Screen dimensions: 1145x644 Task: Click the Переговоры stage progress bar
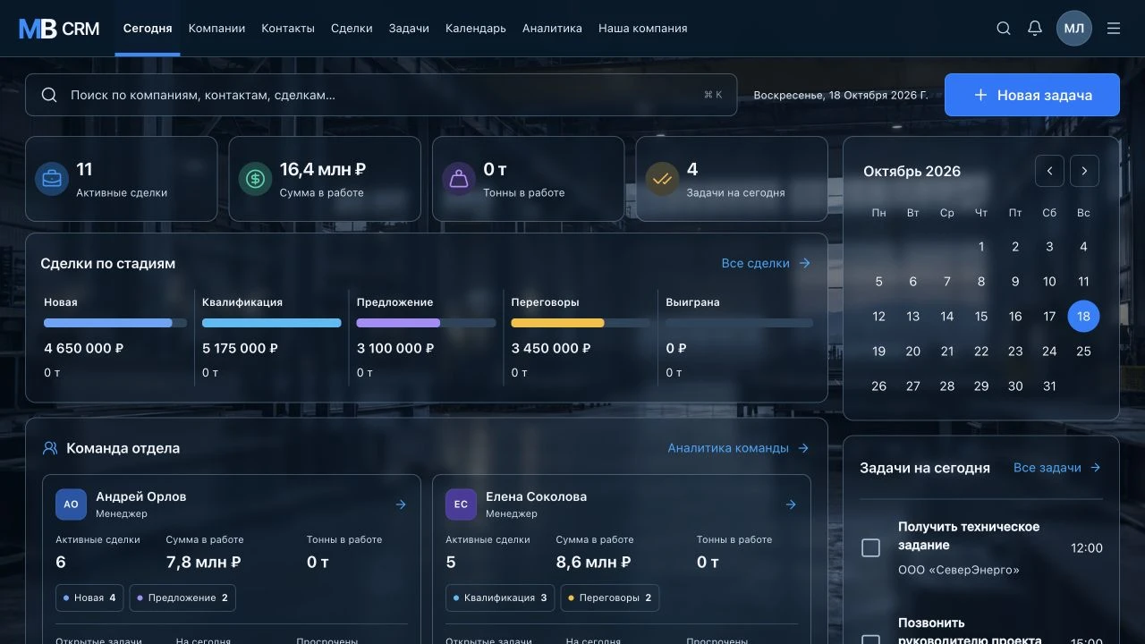[x=581, y=323]
